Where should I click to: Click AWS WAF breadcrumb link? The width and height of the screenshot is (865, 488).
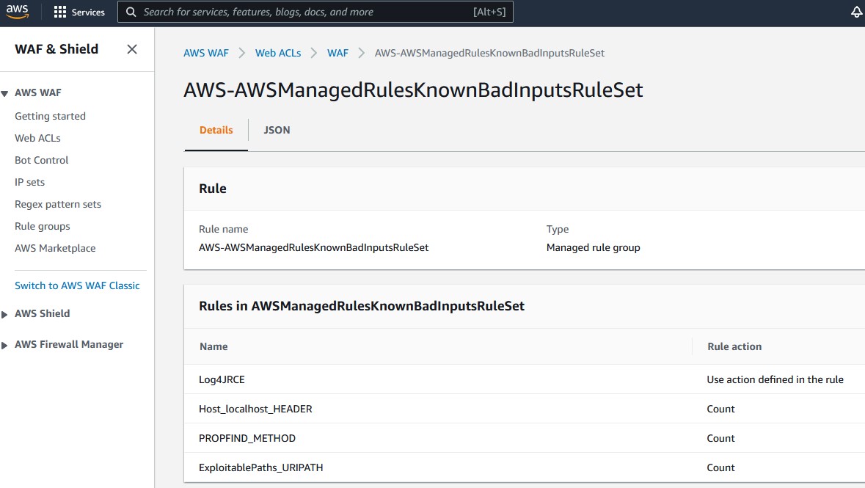point(205,53)
